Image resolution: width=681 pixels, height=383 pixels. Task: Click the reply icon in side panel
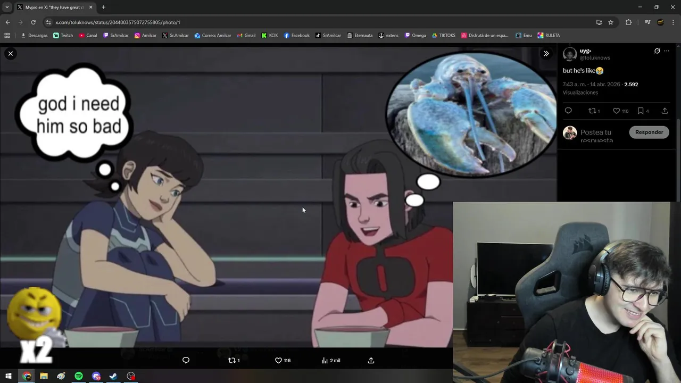tap(568, 111)
